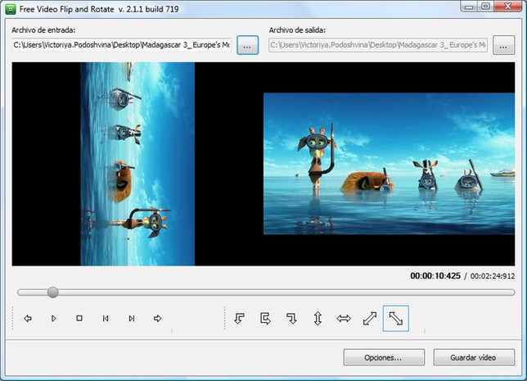Stop the video playback
The height and width of the screenshot is (381, 527).
tap(79, 318)
